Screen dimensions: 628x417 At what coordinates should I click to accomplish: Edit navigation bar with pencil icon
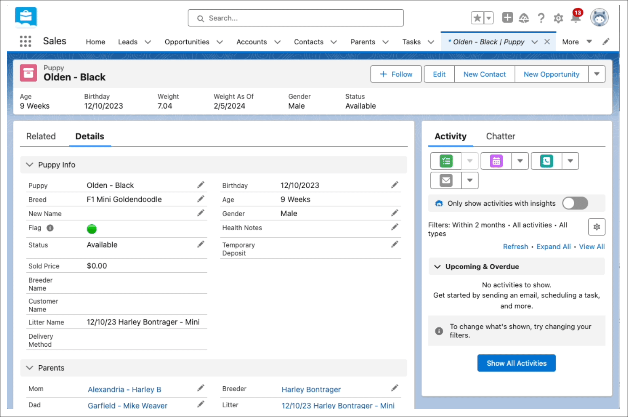tap(606, 42)
